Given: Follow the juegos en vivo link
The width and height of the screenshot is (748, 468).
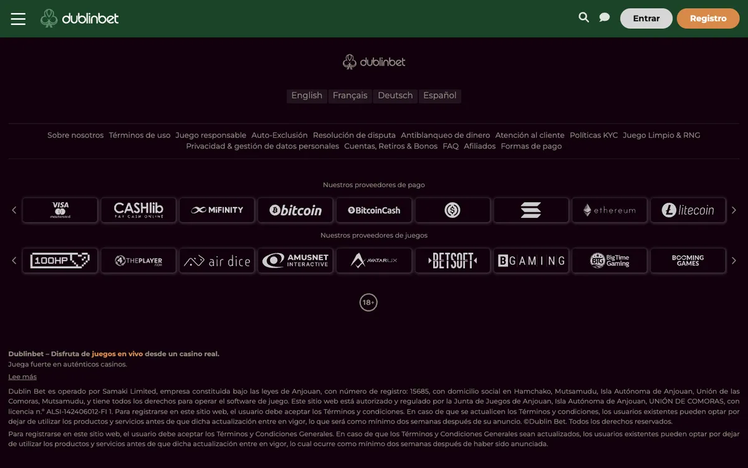Looking at the screenshot, I should click(117, 354).
